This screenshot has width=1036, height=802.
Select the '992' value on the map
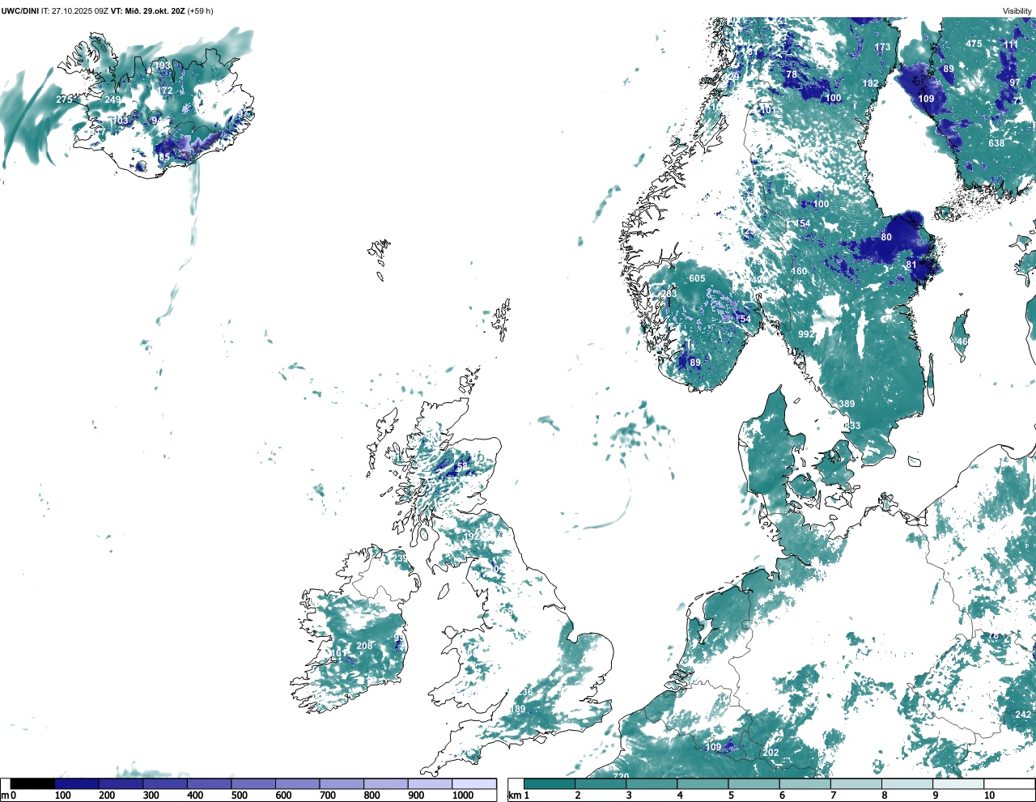click(806, 334)
